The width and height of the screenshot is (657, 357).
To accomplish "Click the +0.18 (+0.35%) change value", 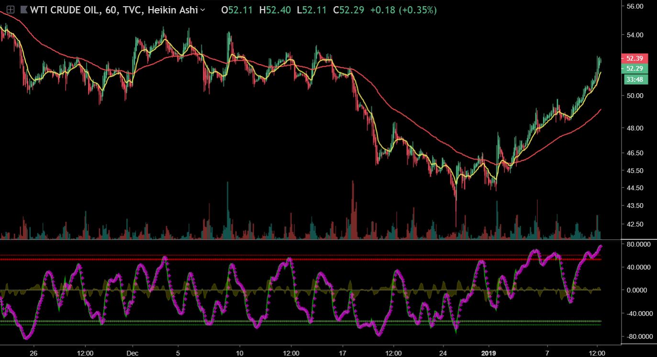I will tap(403, 10).
